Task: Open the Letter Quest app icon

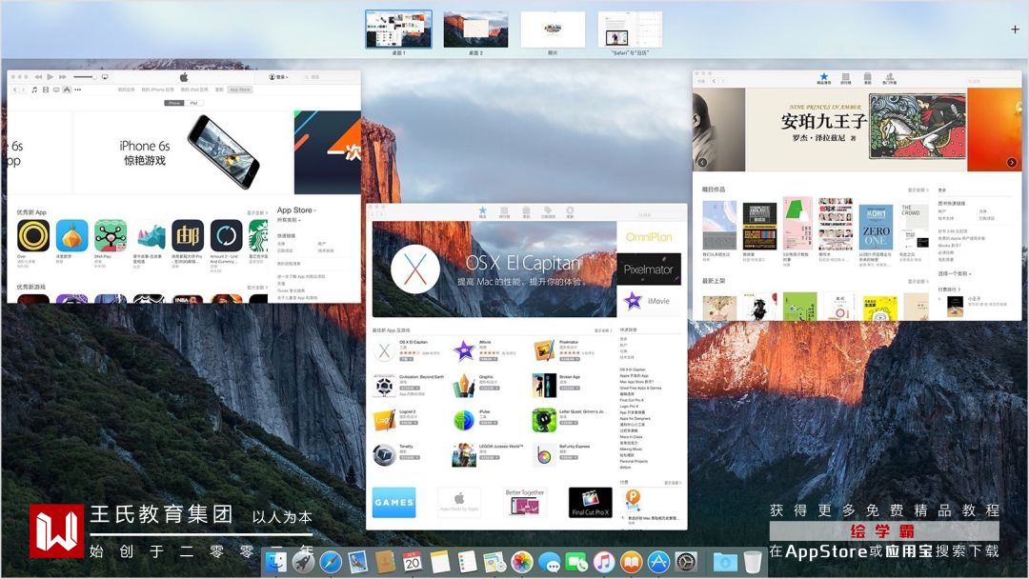Action: [x=544, y=420]
